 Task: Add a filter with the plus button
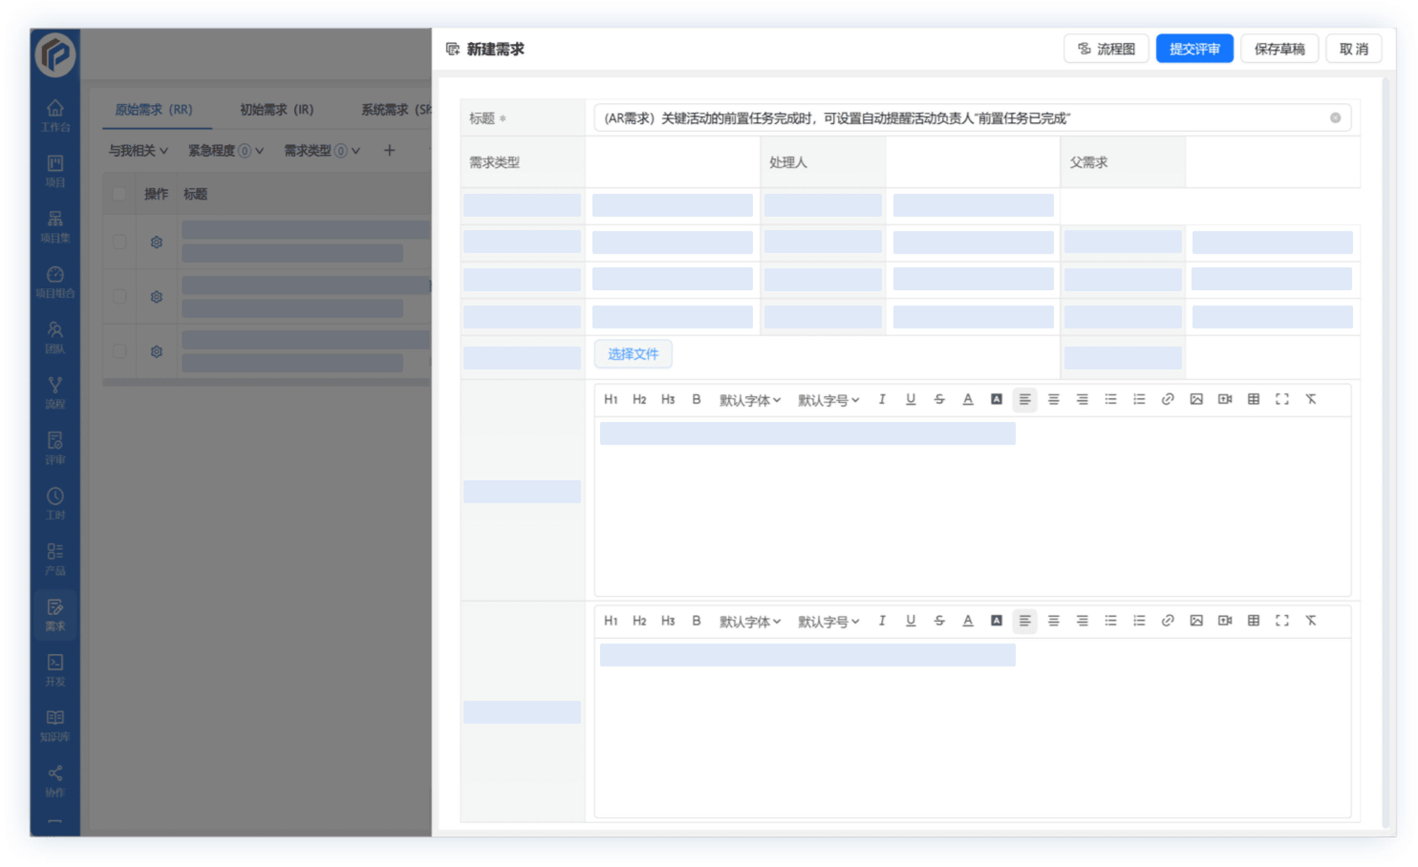pos(389,151)
